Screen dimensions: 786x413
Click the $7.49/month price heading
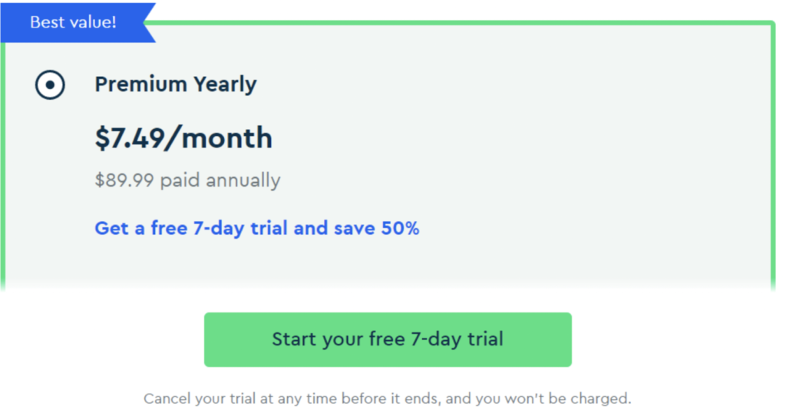[x=183, y=138]
